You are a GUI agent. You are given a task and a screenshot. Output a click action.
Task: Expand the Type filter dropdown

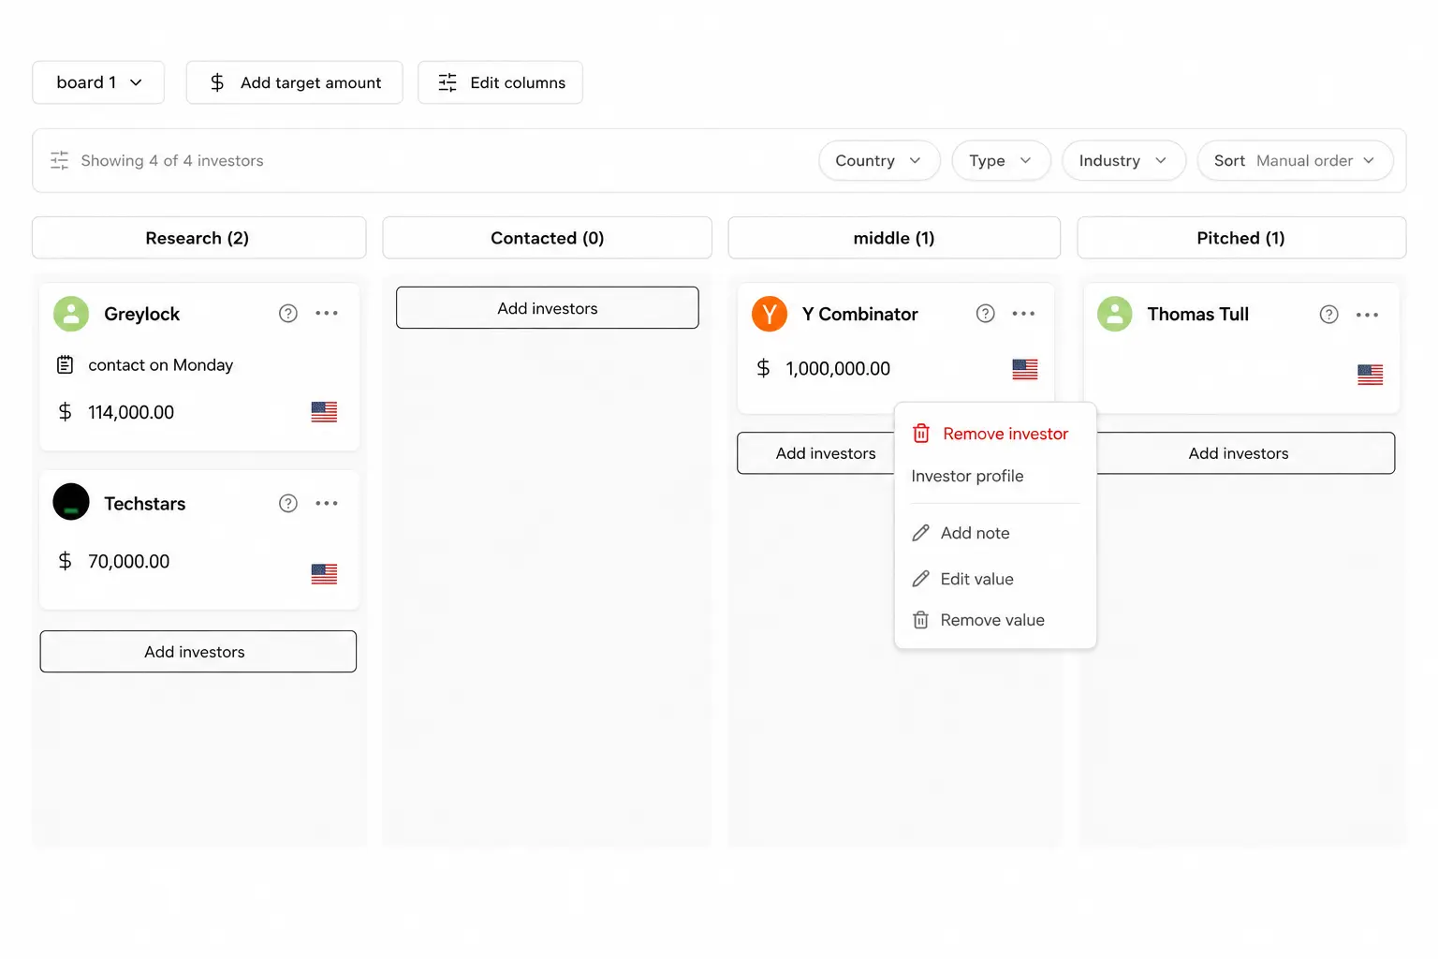[1001, 160]
